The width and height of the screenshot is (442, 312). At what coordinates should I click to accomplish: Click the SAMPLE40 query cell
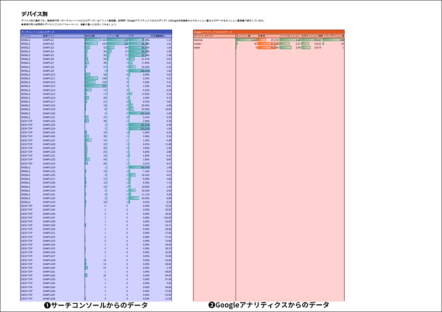[x=49, y=191]
